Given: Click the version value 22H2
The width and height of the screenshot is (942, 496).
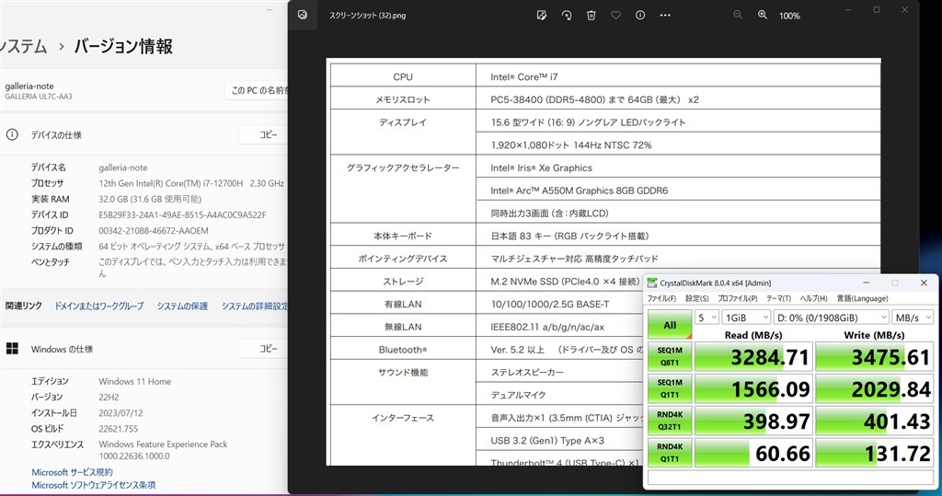Looking at the screenshot, I should 109,397.
